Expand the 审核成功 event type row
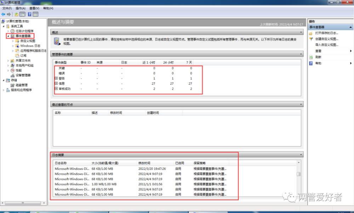Viewport: 354px width, 213px height. click(56, 89)
